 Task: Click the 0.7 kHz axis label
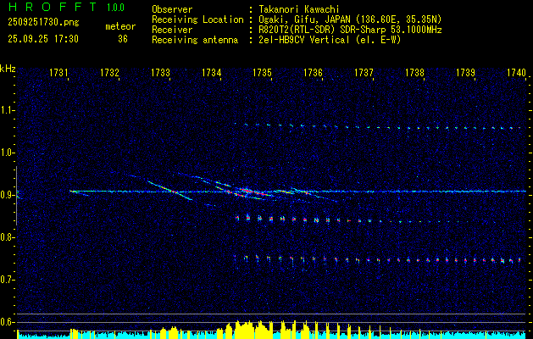[6, 280]
